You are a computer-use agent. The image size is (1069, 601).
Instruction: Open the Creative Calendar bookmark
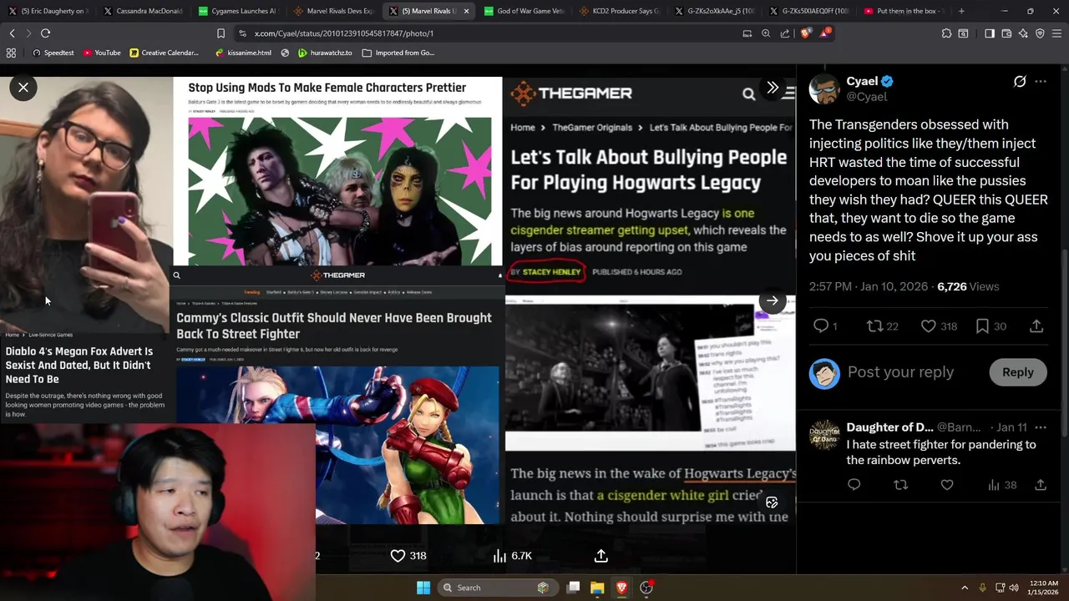pos(164,53)
